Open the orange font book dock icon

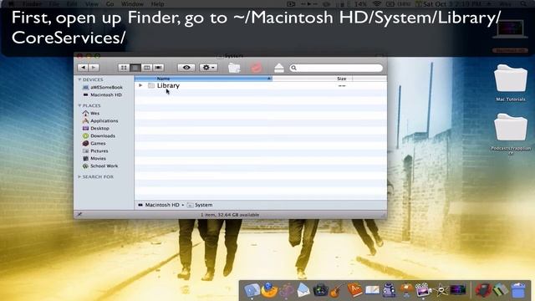pos(354,290)
